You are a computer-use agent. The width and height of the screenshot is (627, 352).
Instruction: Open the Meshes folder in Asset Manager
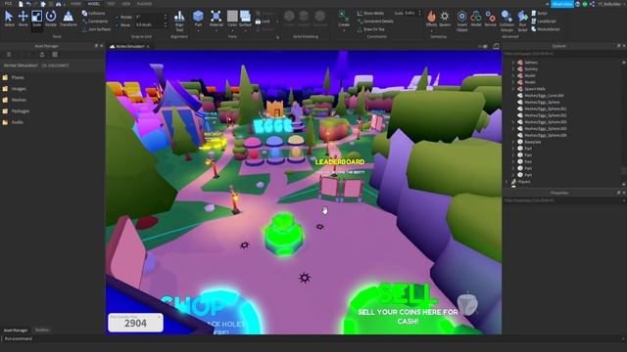[x=15, y=100]
